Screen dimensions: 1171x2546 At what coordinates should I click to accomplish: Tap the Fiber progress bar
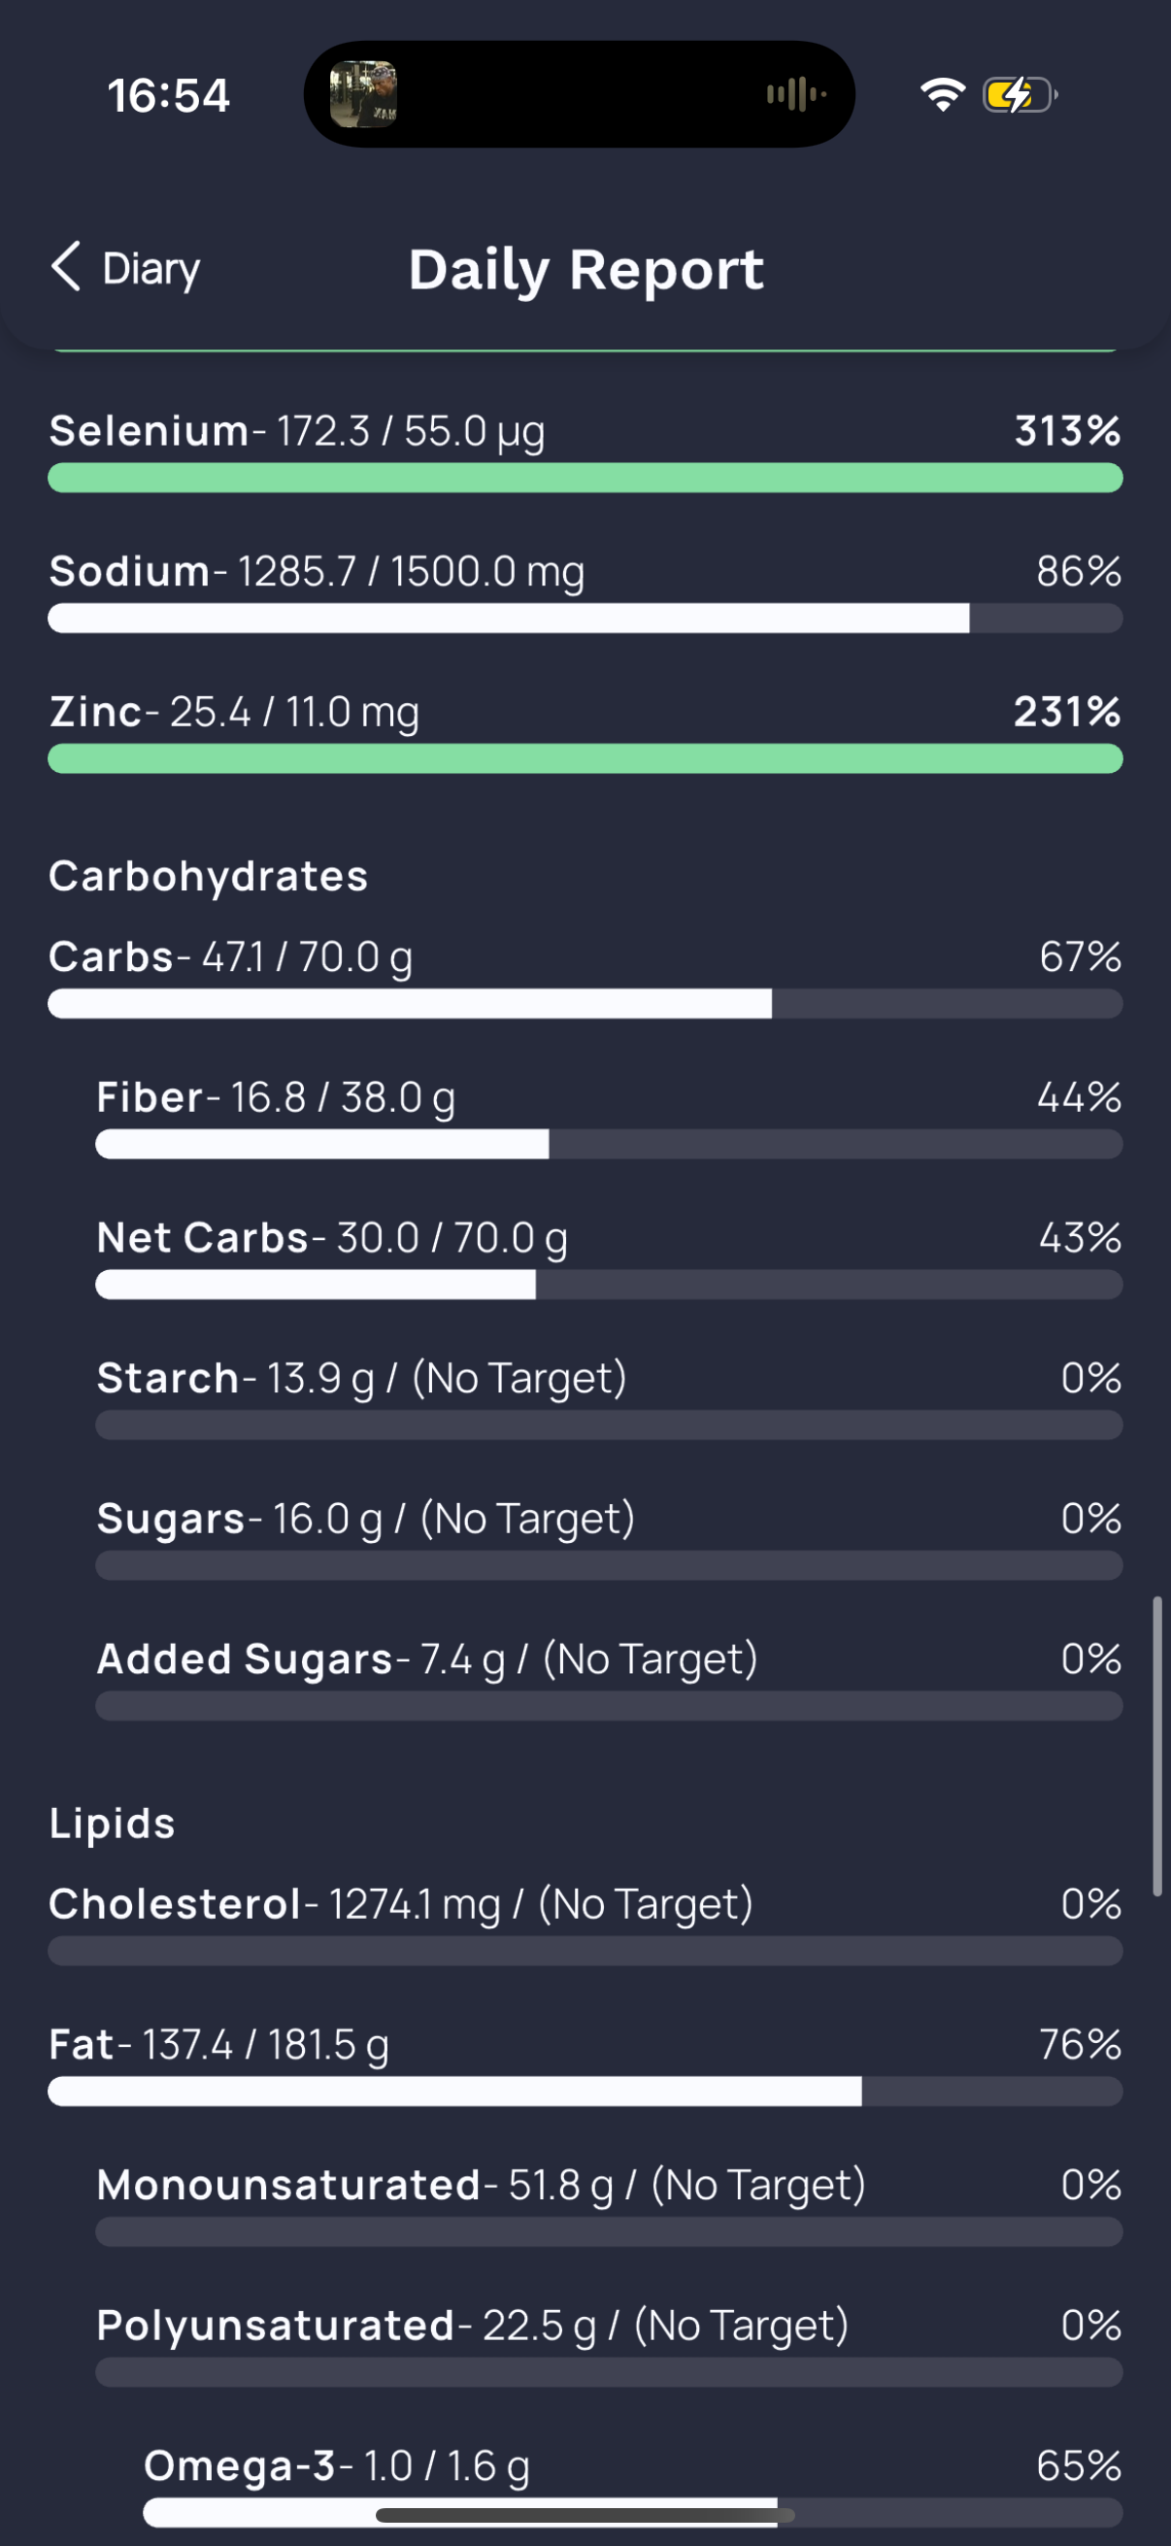[x=609, y=1145]
